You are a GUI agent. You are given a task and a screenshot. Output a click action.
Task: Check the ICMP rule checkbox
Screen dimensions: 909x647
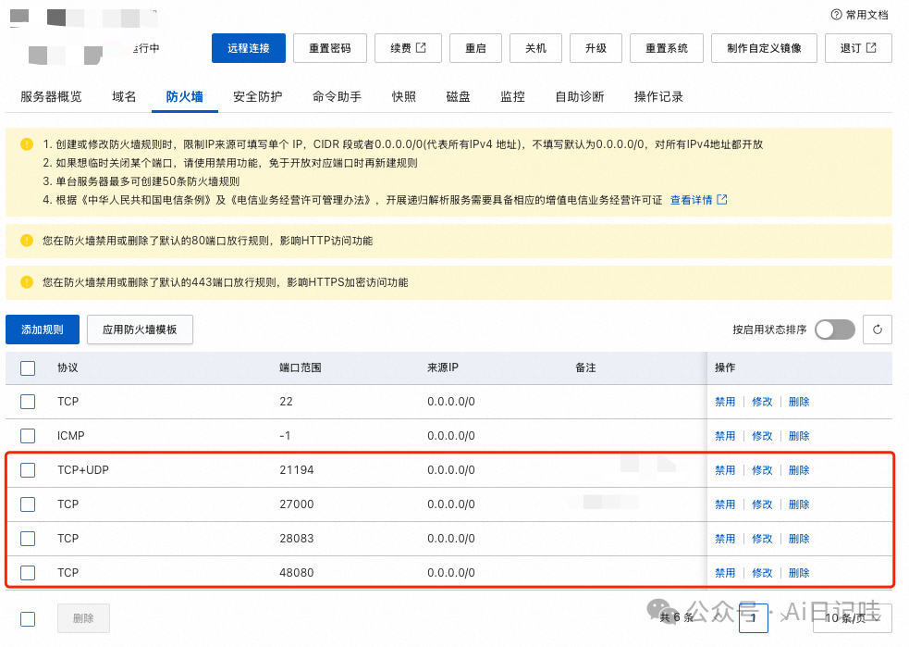click(28, 436)
